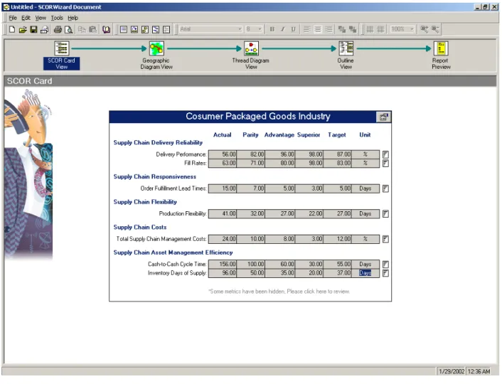Toggle italic formatting button
The image size is (502, 384).
tap(283, 29)
